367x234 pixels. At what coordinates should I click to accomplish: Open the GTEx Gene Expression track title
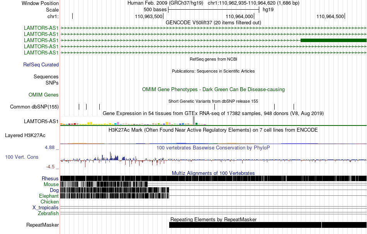point(213,113)
